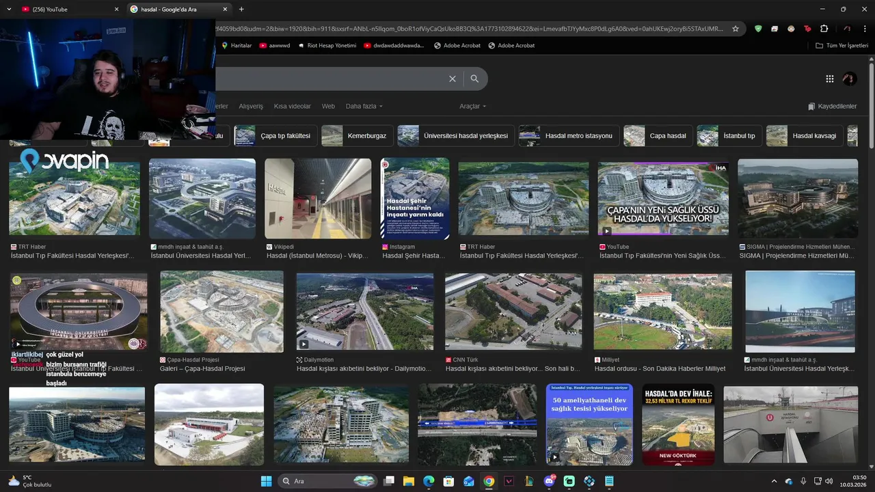Open the Çapa-Hasdal Projesi gallery image

(221, 312)
